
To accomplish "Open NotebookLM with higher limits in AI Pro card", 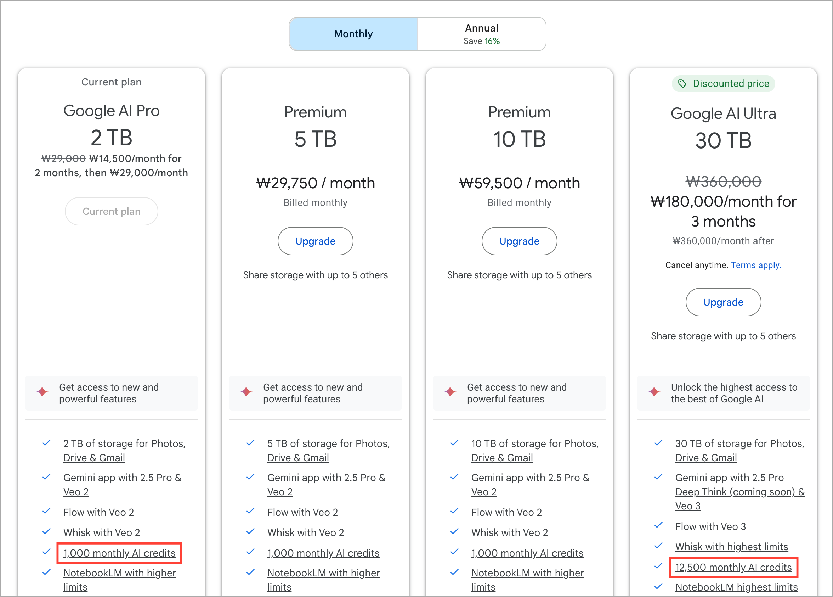I will coord(119,580).
